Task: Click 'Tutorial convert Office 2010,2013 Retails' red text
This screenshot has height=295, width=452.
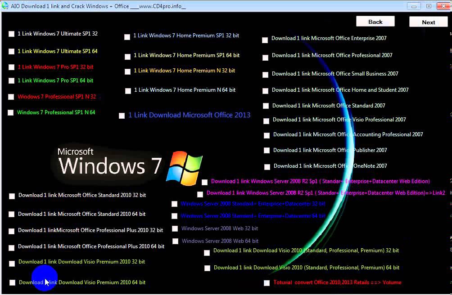Action: coord(337,282)
